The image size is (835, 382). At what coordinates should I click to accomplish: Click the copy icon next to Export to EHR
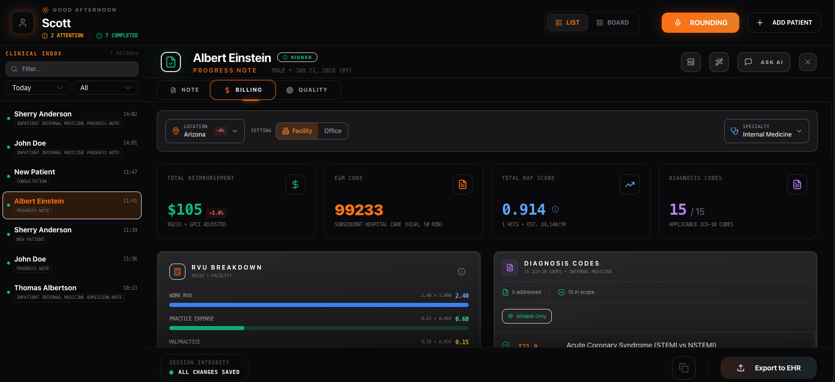coord(683,368)
